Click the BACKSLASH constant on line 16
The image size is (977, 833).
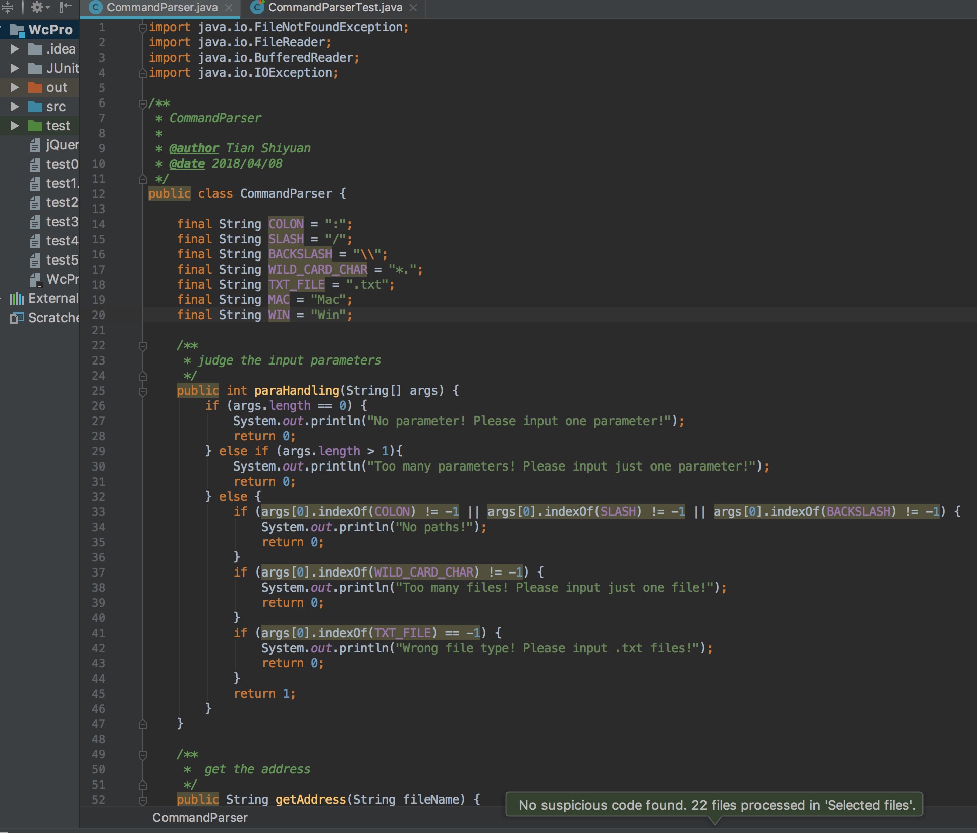click(300, 254)
